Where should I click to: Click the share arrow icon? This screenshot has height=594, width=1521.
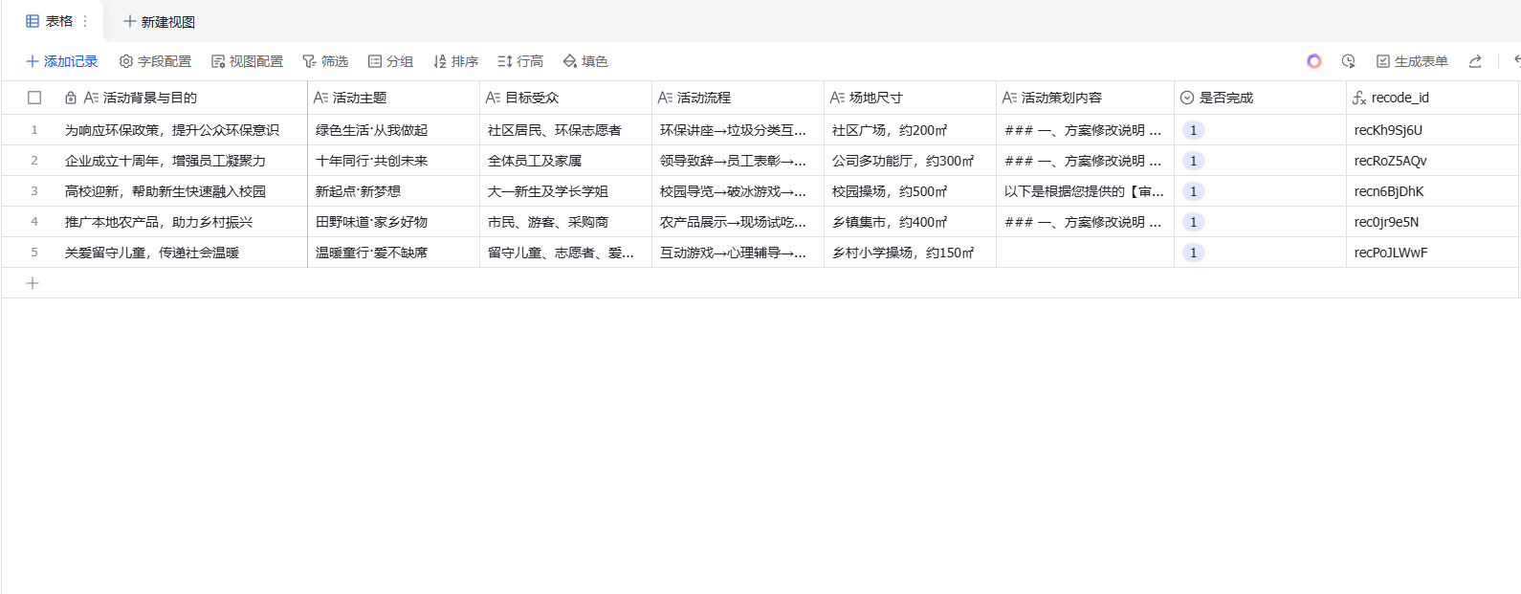click(x=1475, y=61)
